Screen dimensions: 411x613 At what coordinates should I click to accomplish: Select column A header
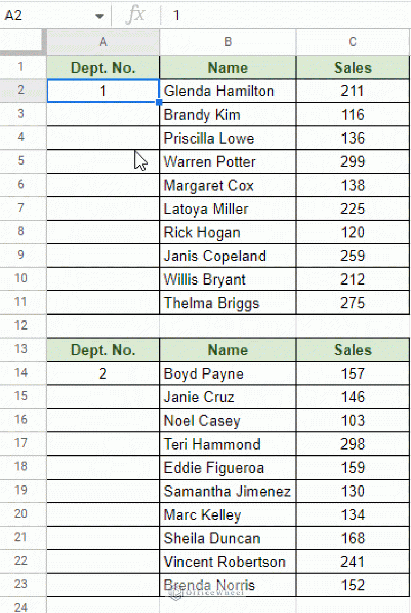[103, 42]
